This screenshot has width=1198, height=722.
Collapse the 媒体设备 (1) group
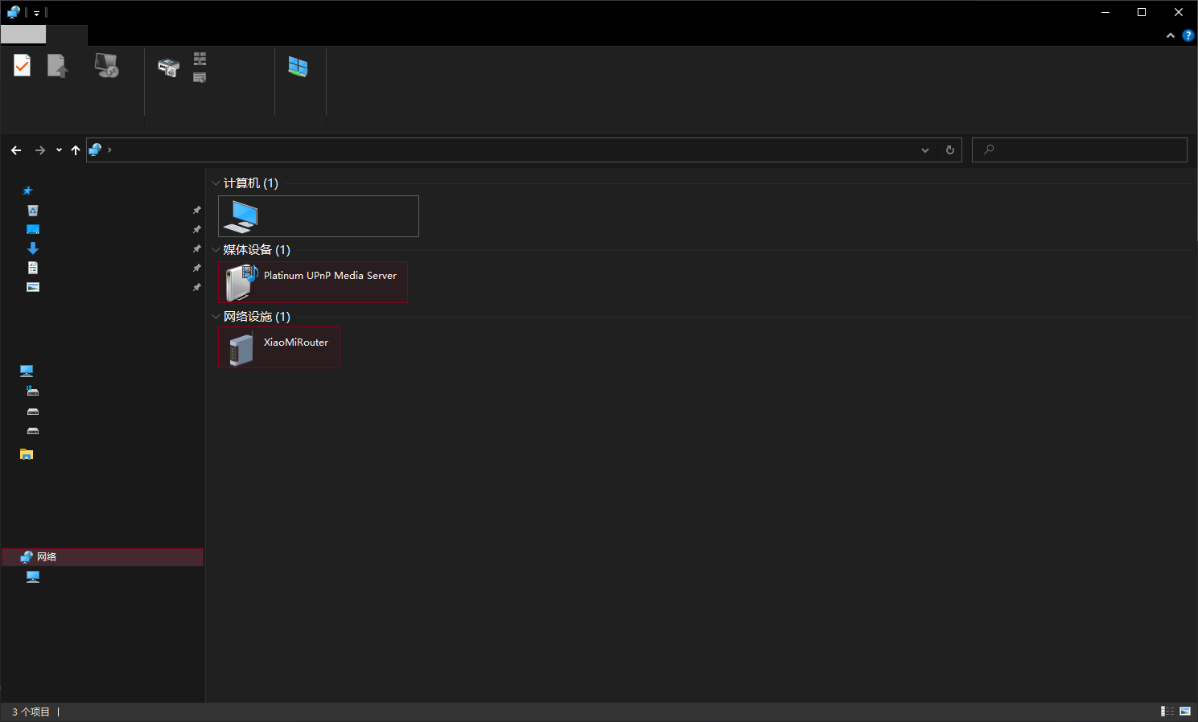pyautogui.click(x=216, y=250)
